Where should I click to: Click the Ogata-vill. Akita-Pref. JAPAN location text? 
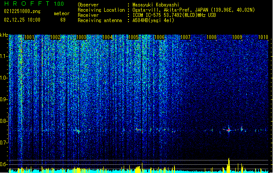point(194,10)
